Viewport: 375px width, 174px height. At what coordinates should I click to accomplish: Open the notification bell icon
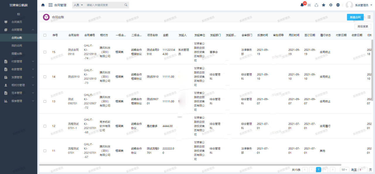coord(302,5)
